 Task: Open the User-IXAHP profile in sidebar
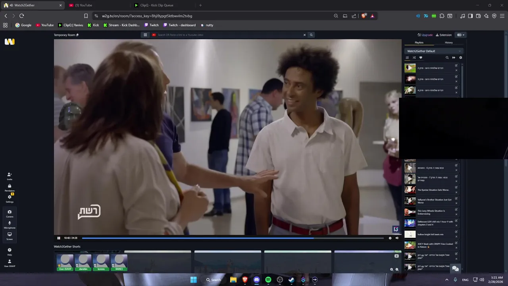click(10, 263)
